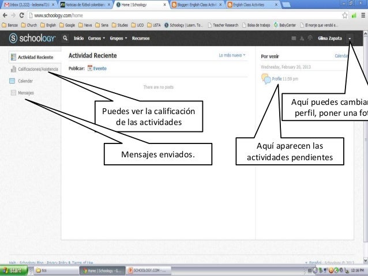368x276 pixels.
Task: Expand the Grupos dropdown menu
Action: [x=118, y=38]
